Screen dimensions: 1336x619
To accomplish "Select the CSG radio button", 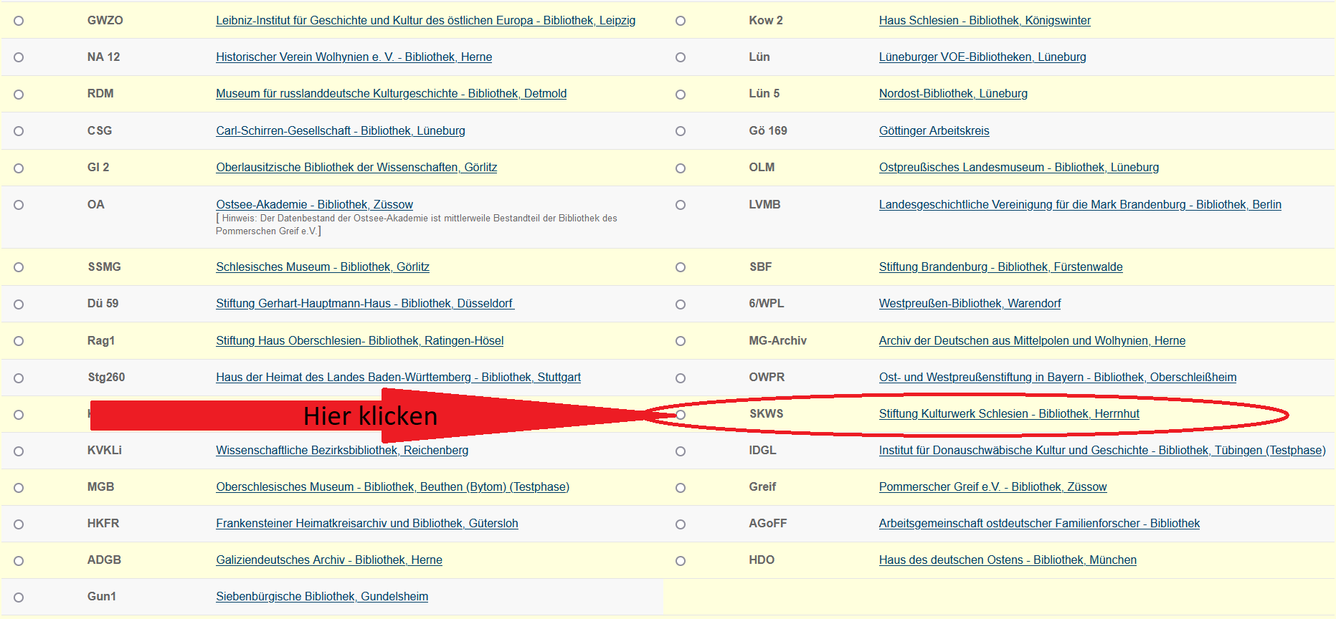I will (x=19, y=131).
